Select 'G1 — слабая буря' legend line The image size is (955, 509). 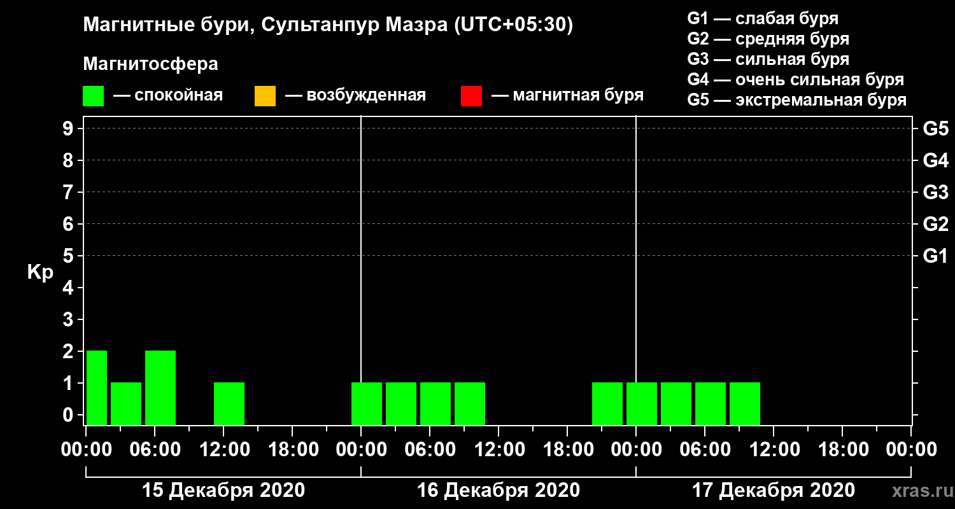point(763,18)
